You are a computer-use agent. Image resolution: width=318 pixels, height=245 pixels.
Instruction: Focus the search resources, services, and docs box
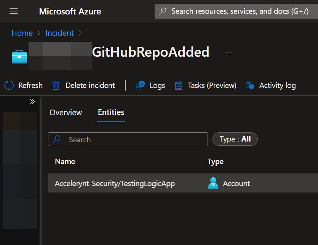point(236,11)
